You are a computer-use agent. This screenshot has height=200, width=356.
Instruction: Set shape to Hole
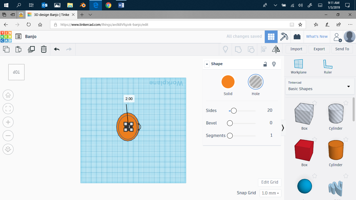(x=256, y=82)
